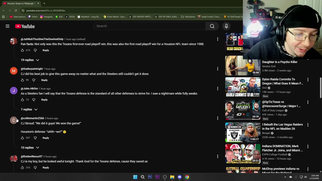The height and width of the screenshot is (181, 322).
Task: Open options menu for JahNuhThunDeeTheOneAndOnly comment
Action: pyautogui.click(x=218, y=39)
